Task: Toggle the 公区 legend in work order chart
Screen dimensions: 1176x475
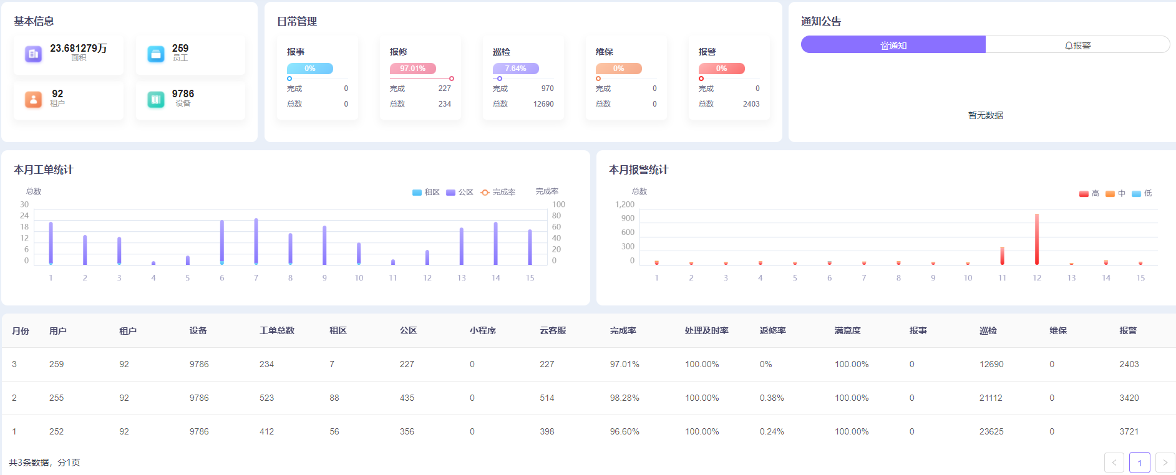Action: (460, 193)
